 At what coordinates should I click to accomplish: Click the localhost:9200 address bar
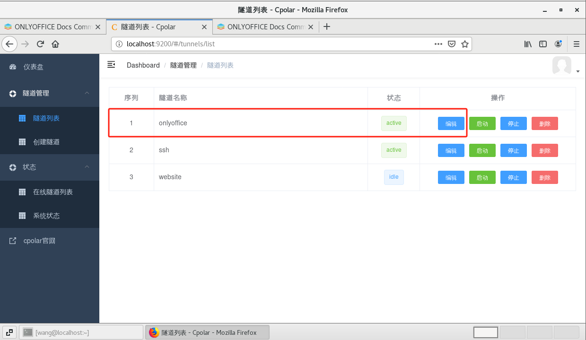tap(274, 44)
